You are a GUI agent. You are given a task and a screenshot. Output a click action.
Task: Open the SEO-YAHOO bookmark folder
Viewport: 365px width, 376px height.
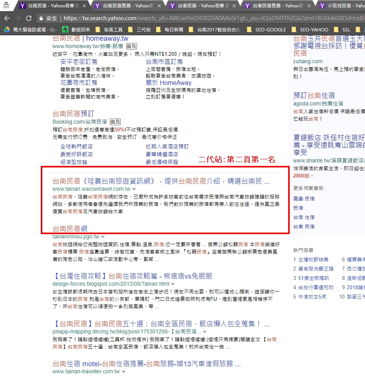point(310,29)
